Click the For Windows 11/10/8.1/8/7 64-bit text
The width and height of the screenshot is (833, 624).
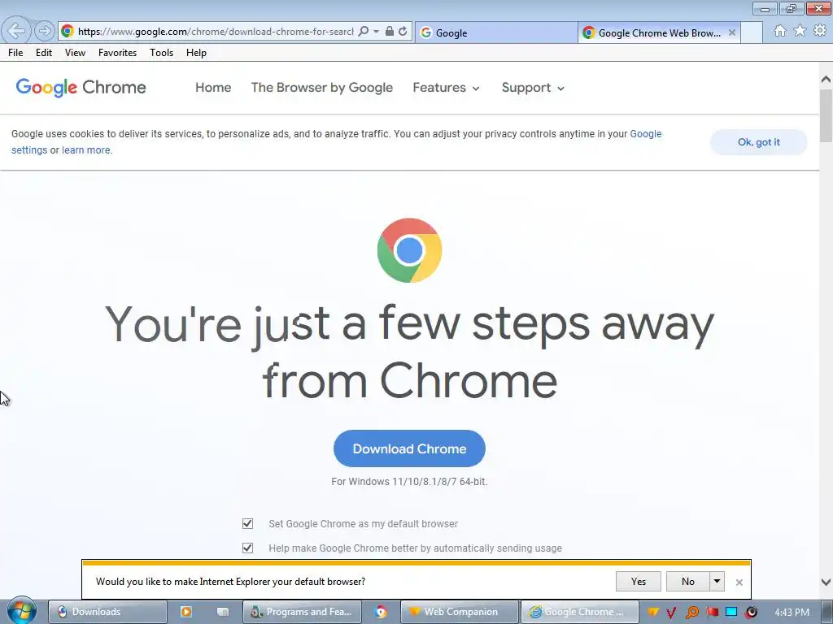tap(409, 482)
